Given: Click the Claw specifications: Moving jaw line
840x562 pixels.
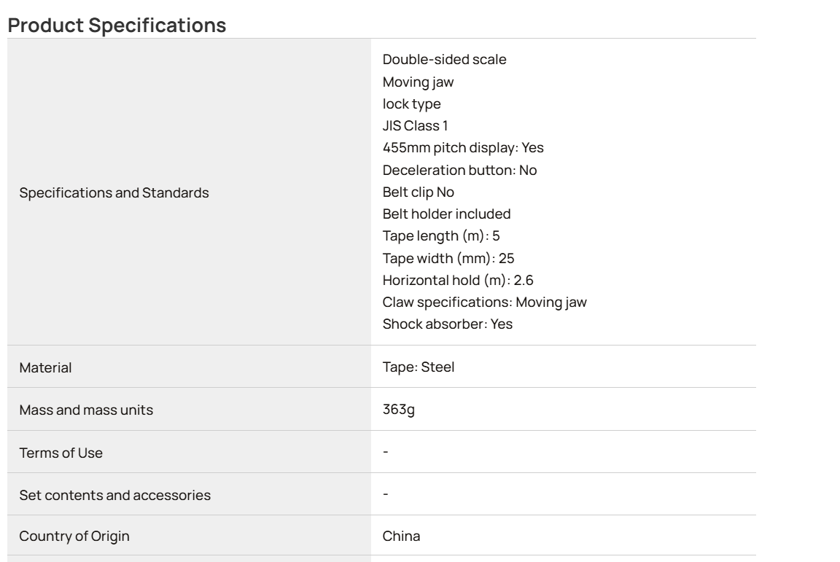Looking at the screenshot, I should click(484, 303).
